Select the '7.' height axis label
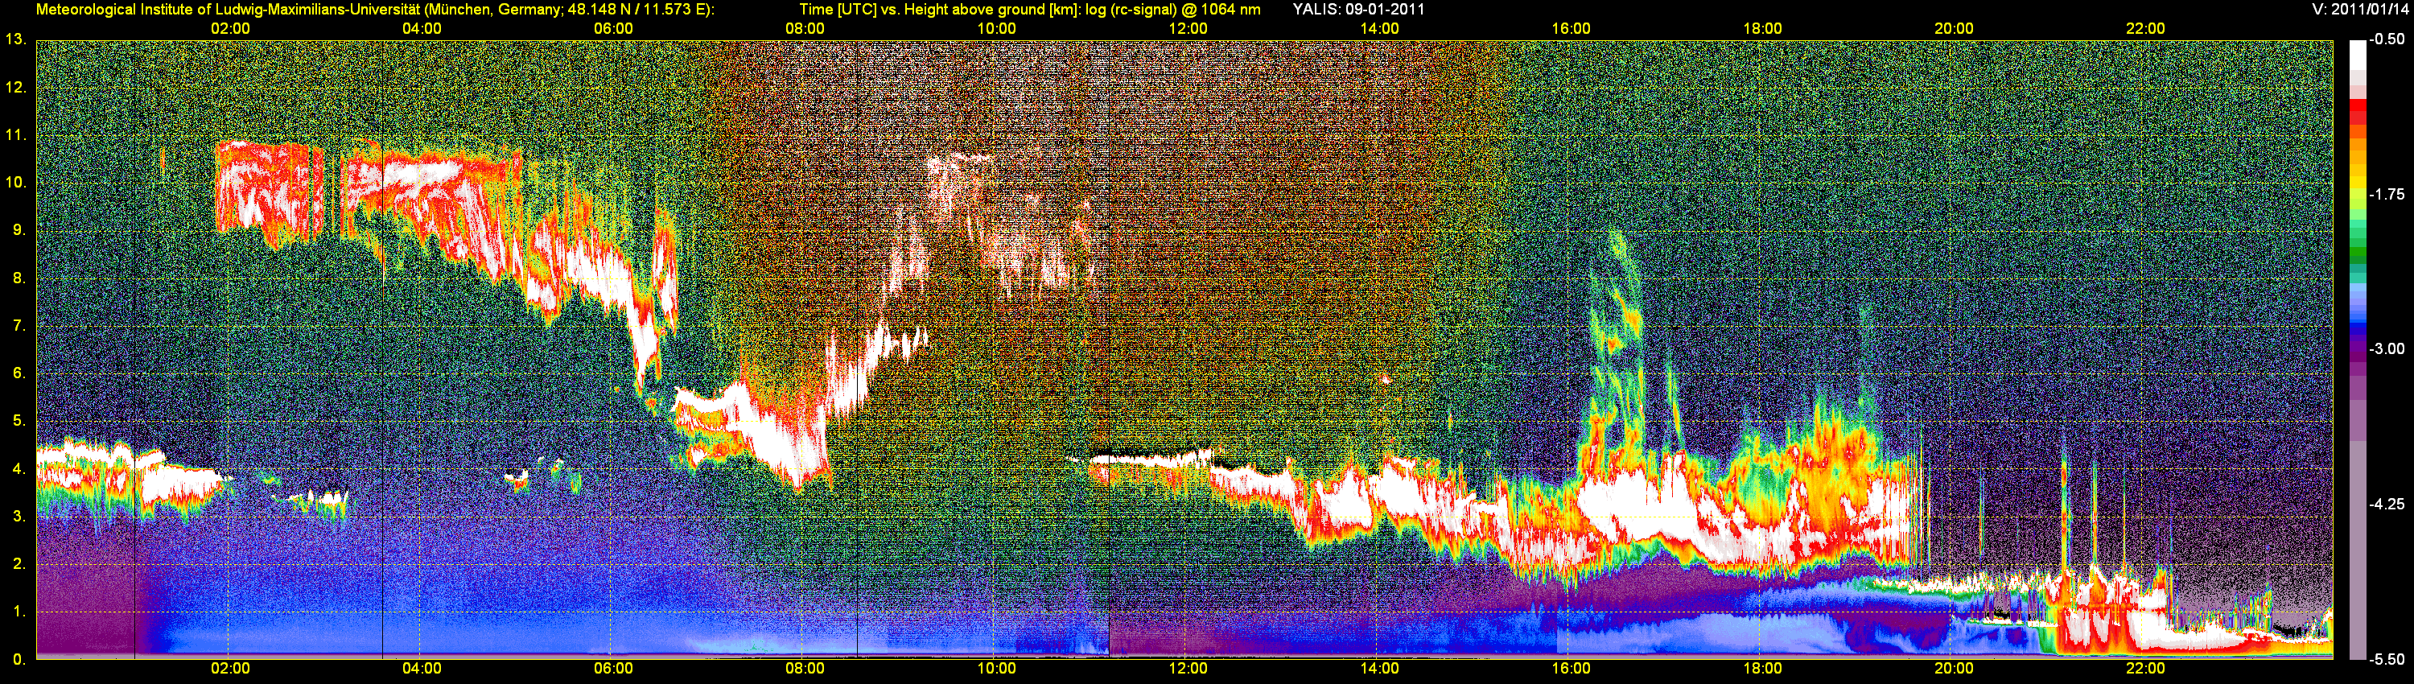The width and height of the screenshot is (2414, 684). point(19,326)
